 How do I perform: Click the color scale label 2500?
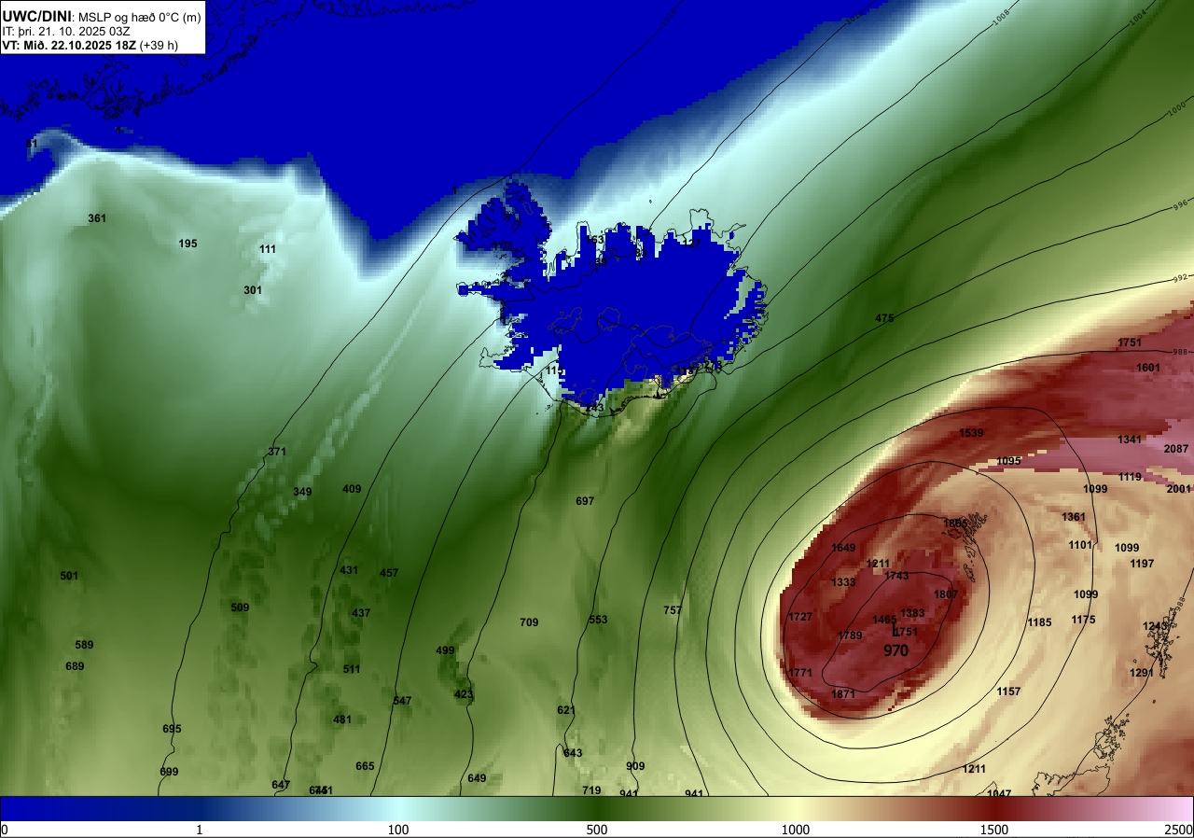[x=1179, y=830]
